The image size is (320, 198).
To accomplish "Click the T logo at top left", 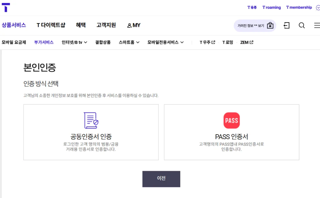I will coord(6,7).
